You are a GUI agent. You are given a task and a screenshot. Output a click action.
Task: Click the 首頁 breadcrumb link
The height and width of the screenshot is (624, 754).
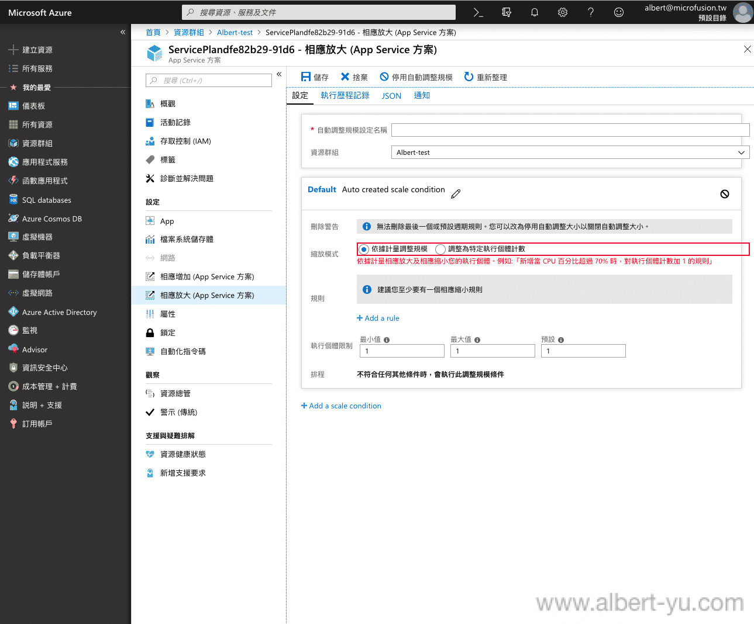[153, 32]
